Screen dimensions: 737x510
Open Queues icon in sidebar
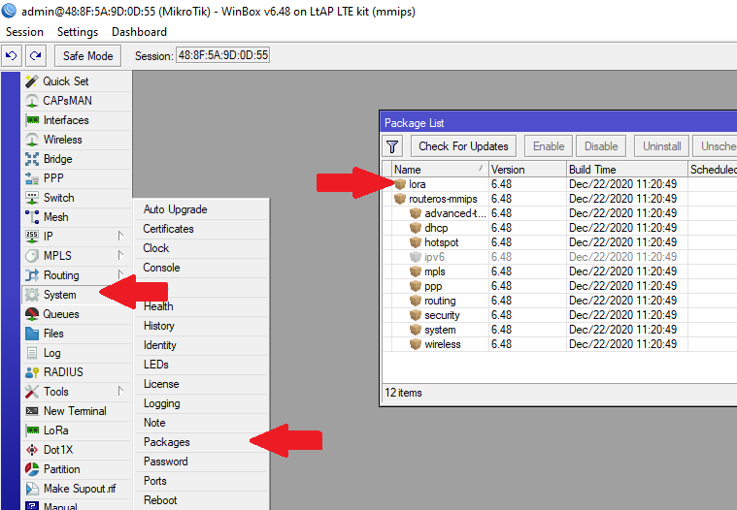click(x=31, y=314)
